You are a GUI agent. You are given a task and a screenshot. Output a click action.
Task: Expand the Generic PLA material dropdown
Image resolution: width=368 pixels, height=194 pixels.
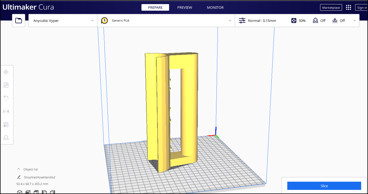tap(166, 21)
